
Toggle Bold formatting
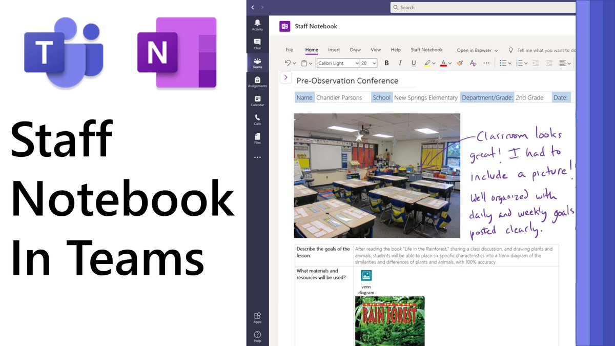(386, 63)
